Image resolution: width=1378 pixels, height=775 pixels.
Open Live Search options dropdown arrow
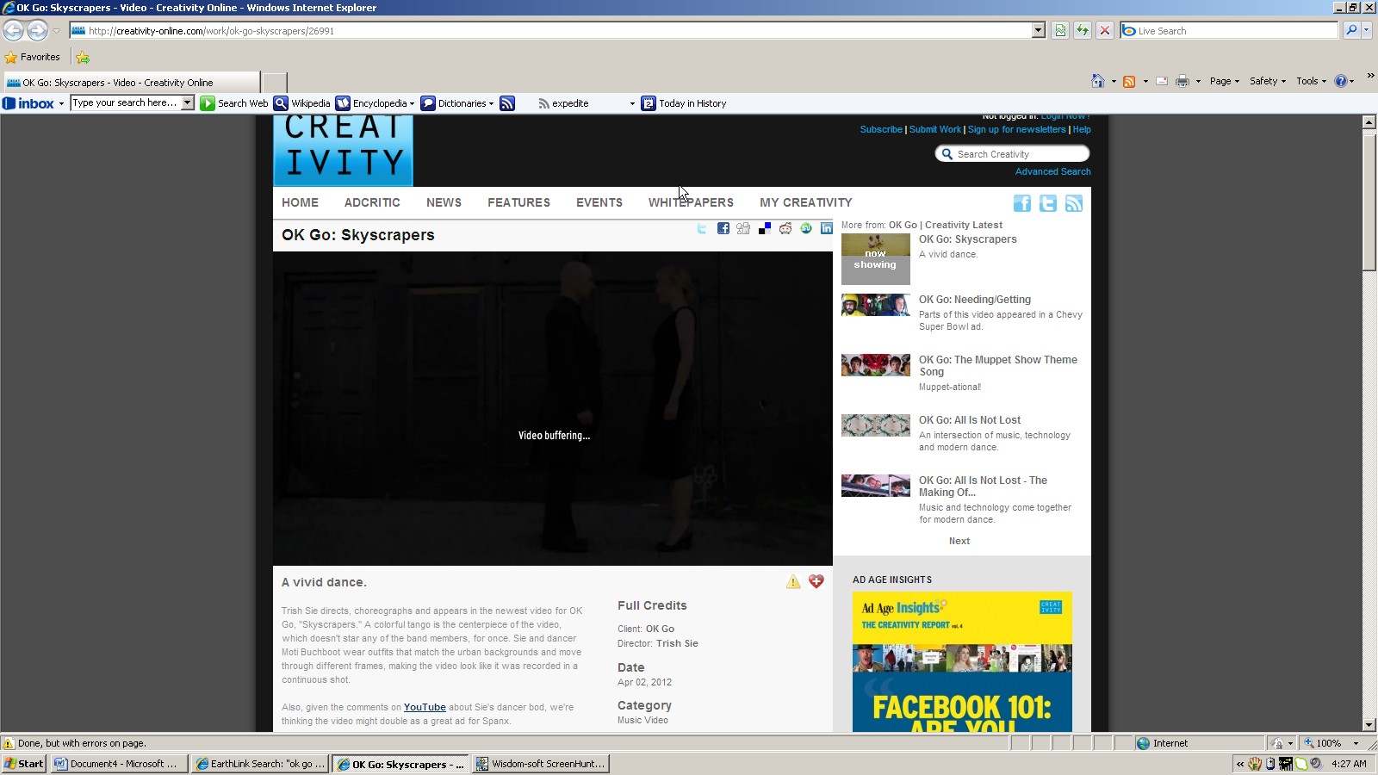tap(1367, 31)
